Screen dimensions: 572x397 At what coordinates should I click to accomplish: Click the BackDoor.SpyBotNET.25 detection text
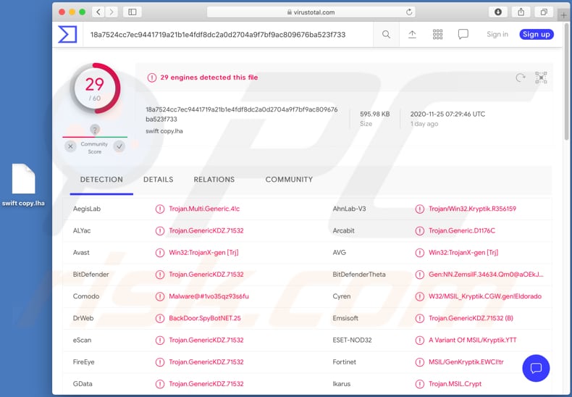coord(205,318)
